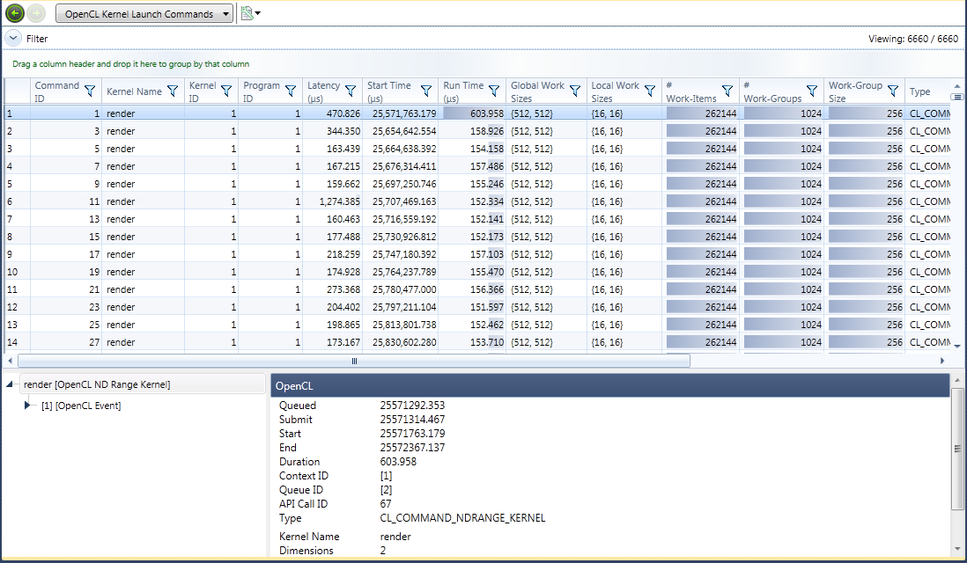Filter the Run Time column

495,91
